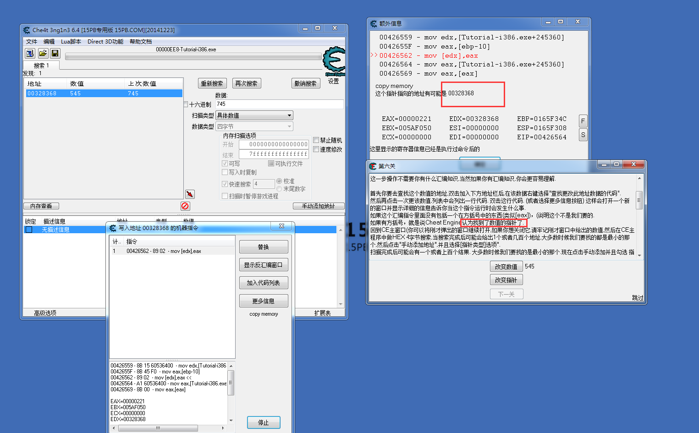Click the 加入代码列表 button
This screenshot has height=433, width=699.
264,283
